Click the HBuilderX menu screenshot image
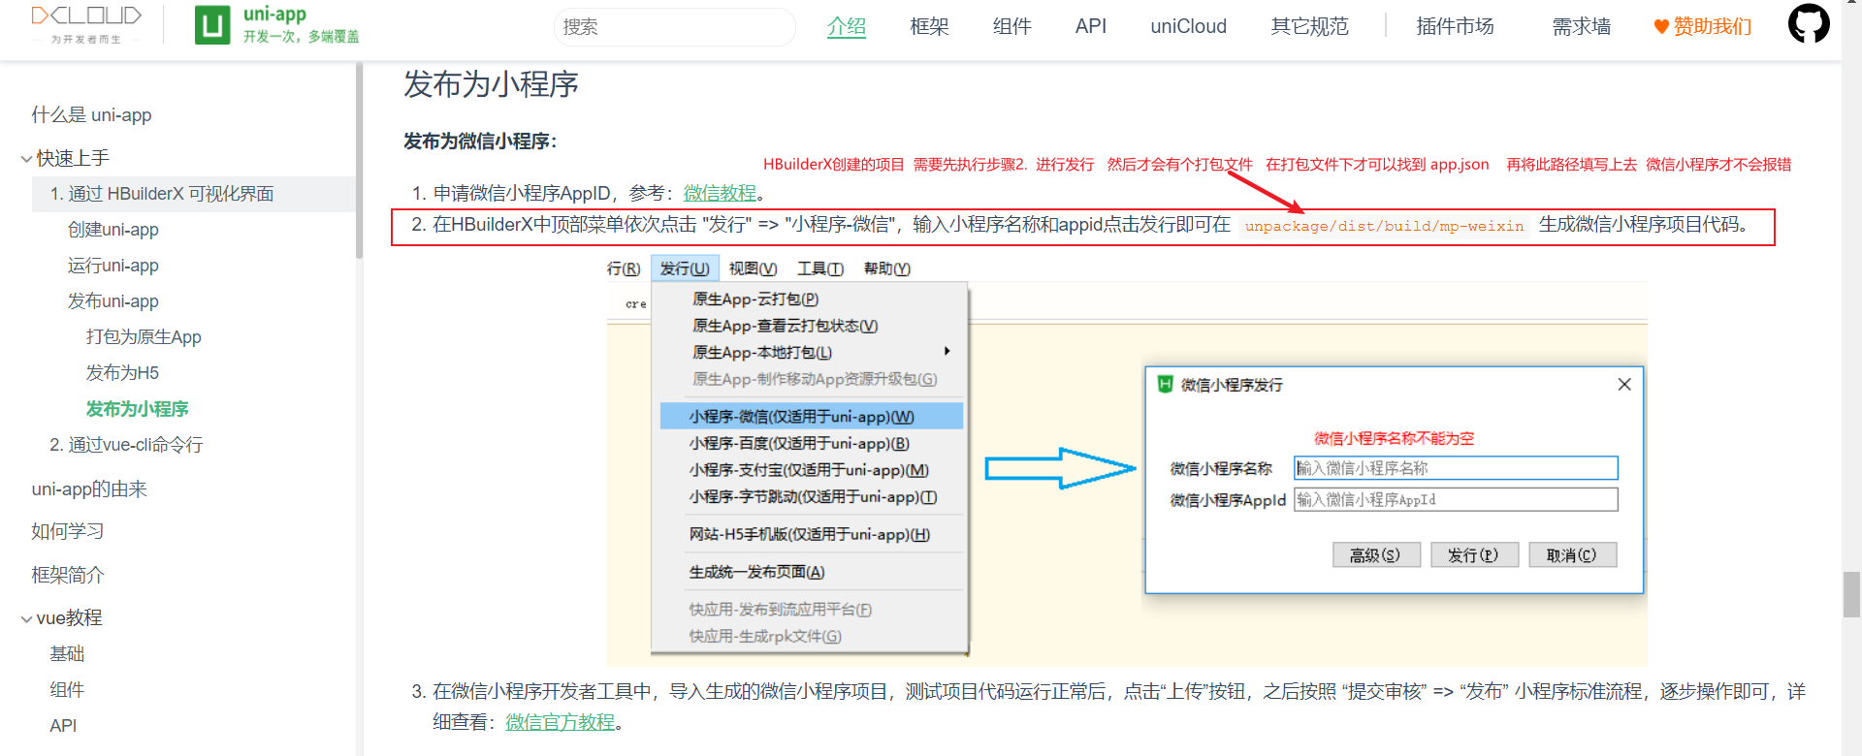 [x=1127, y=460]
